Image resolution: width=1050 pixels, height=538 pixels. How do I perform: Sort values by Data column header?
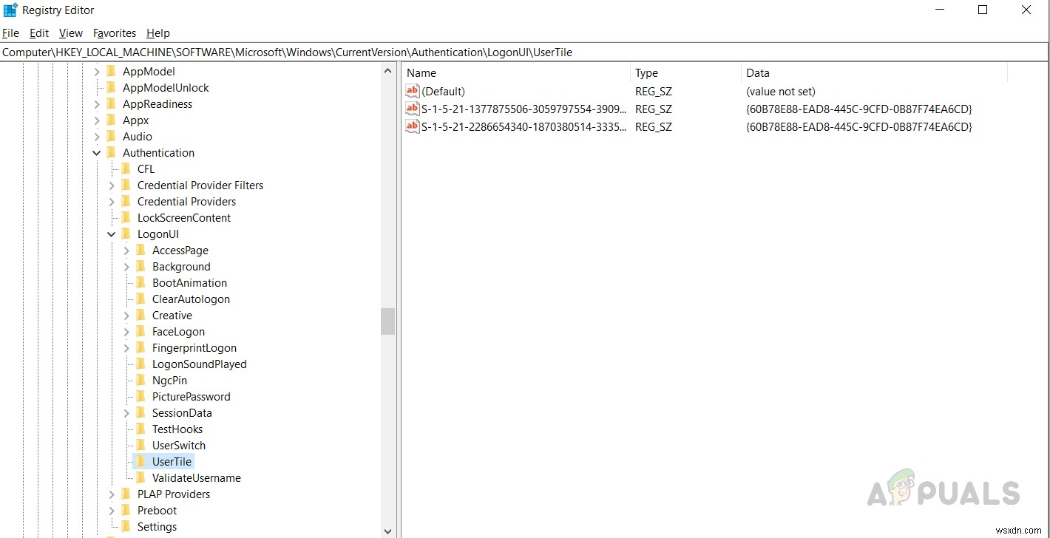pyautogui.click(x=874, y=73)
